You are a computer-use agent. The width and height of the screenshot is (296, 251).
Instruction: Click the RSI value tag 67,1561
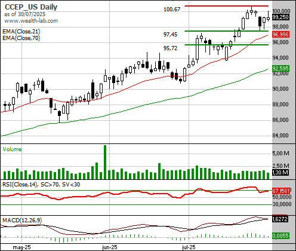(281, 191)
